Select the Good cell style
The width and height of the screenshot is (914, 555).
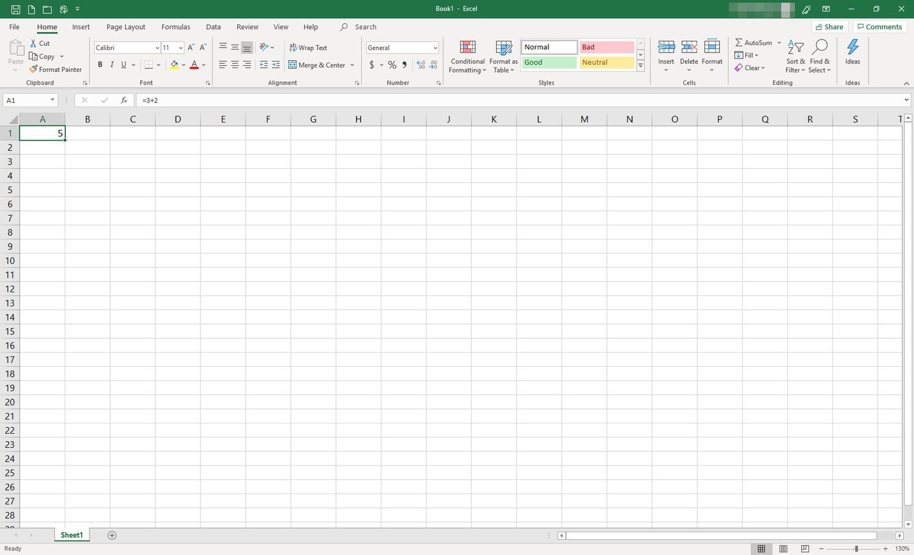[x=547, y=62]
